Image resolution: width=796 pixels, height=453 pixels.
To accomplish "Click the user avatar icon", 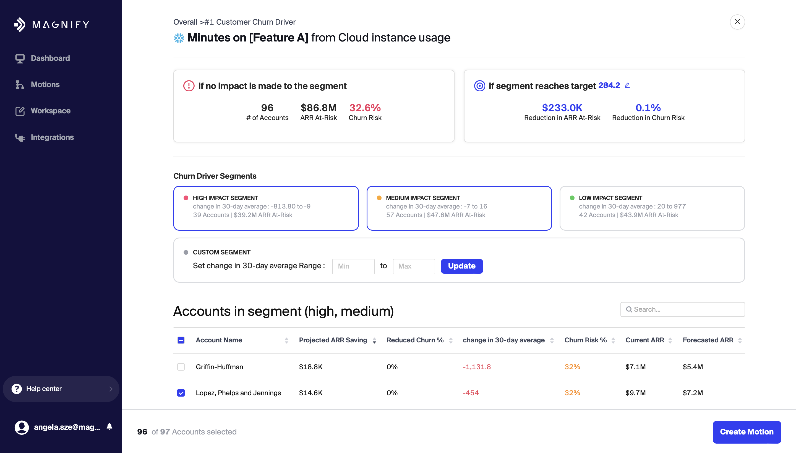I will point(22,427).
